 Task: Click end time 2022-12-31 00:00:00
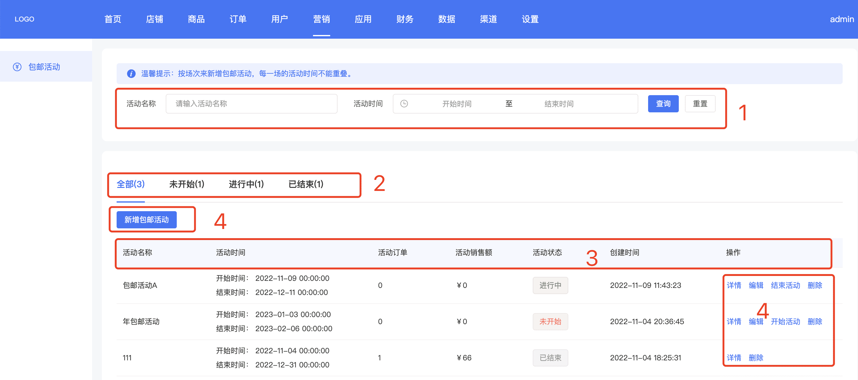point(292,365)
